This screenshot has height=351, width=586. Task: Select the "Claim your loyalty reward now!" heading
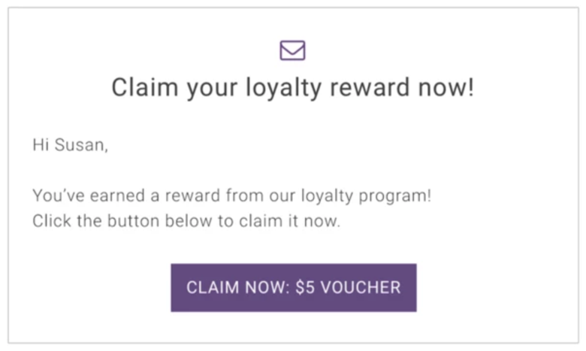(x=293, y=88)
